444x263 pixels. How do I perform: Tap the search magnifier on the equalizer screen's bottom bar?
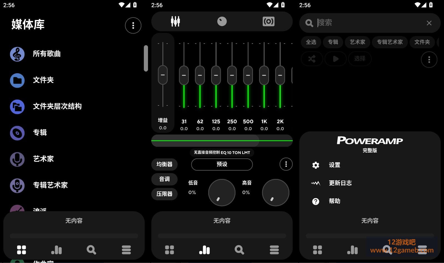[x=239, y=250]
